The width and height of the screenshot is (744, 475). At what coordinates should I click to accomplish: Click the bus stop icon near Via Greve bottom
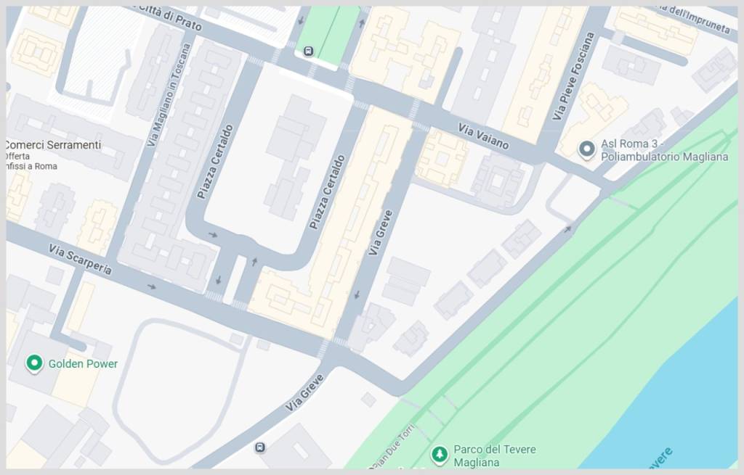[x=260, y=447]
